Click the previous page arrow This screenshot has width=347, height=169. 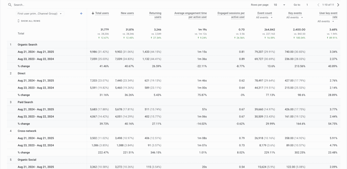click(318, 5)
